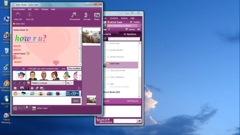Viewport: 240px width, 135px height.
Task: Expand the Palatino Linotype font dropdown
Action: pos(64,83)
